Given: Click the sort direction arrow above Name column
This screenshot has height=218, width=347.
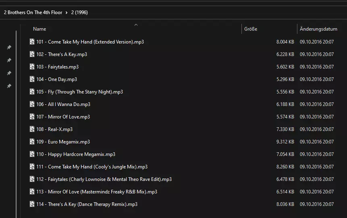Looking at the screenshot, I should tap(136, 25).
